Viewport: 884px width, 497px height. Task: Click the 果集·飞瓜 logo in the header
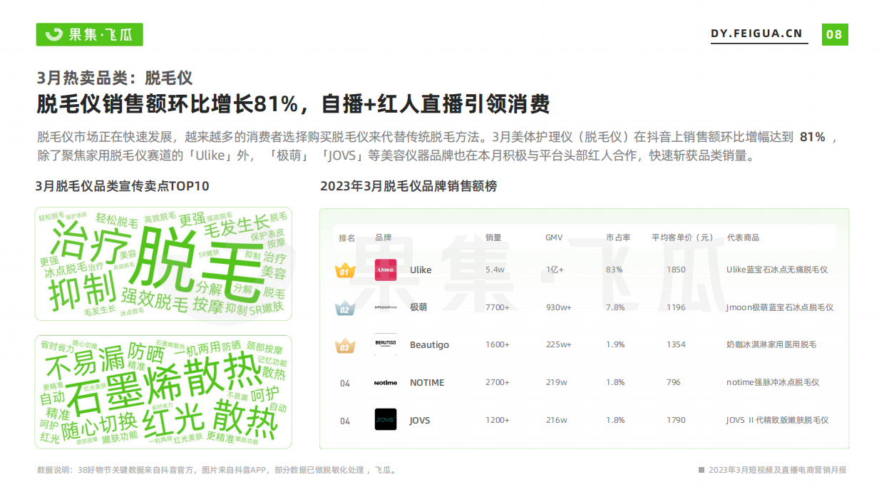tap(89, 34)
